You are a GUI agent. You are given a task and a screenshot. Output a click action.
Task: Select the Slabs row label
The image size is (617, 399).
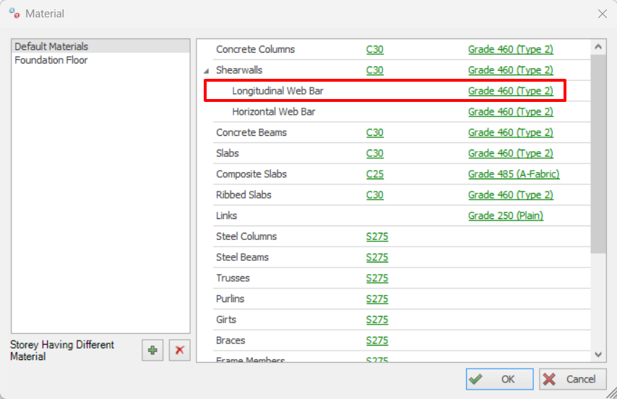227,154
